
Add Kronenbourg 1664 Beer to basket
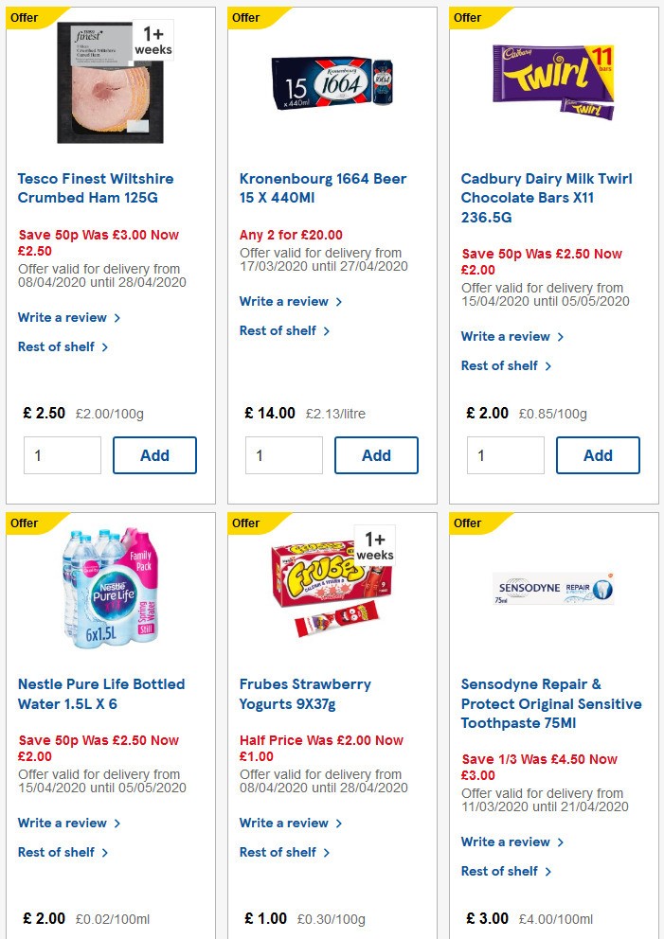tap(376, 455)
